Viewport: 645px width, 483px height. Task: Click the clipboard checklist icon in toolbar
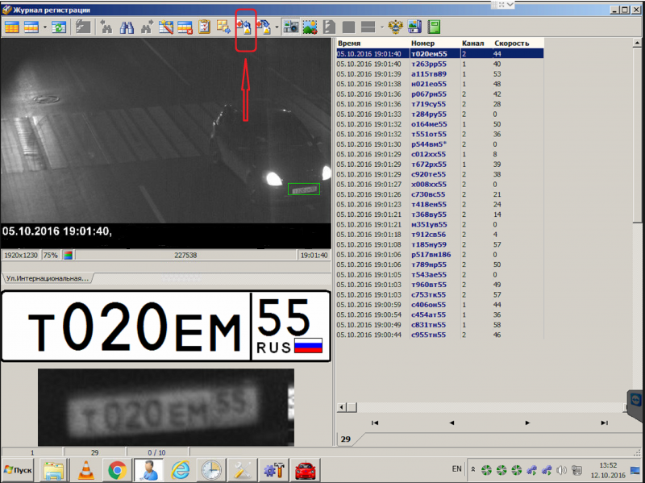click(205, 27)
